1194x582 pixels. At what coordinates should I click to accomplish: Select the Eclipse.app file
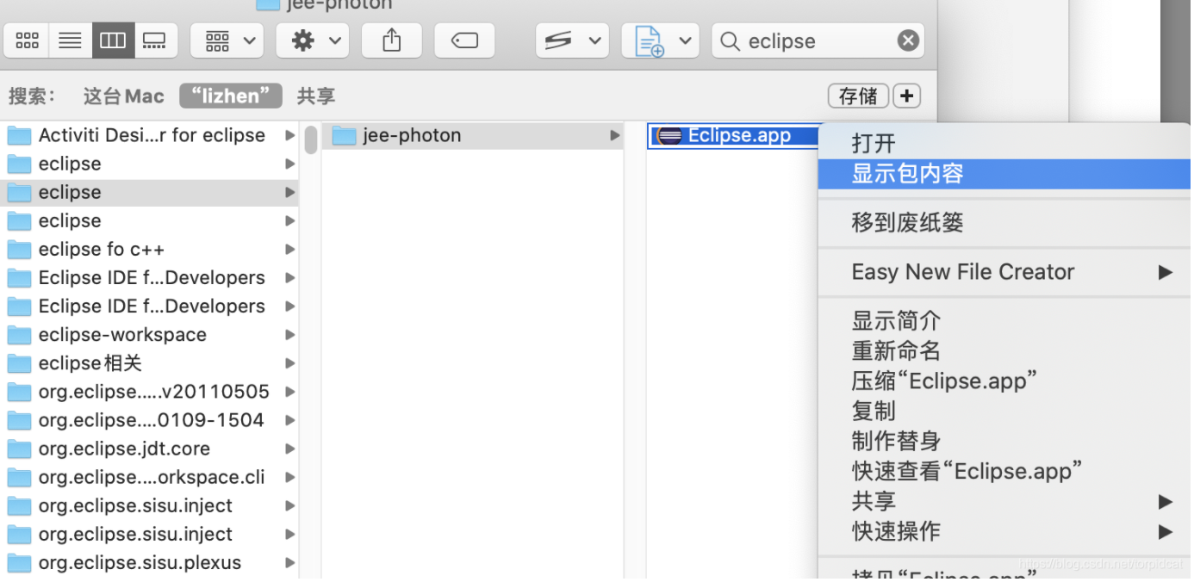coord(732,135)
